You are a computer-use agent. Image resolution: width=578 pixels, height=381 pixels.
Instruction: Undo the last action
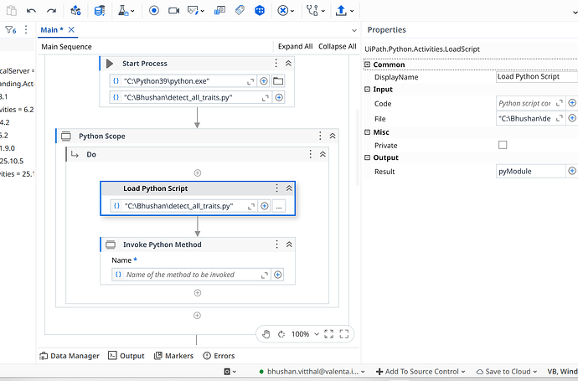point(31,11)
